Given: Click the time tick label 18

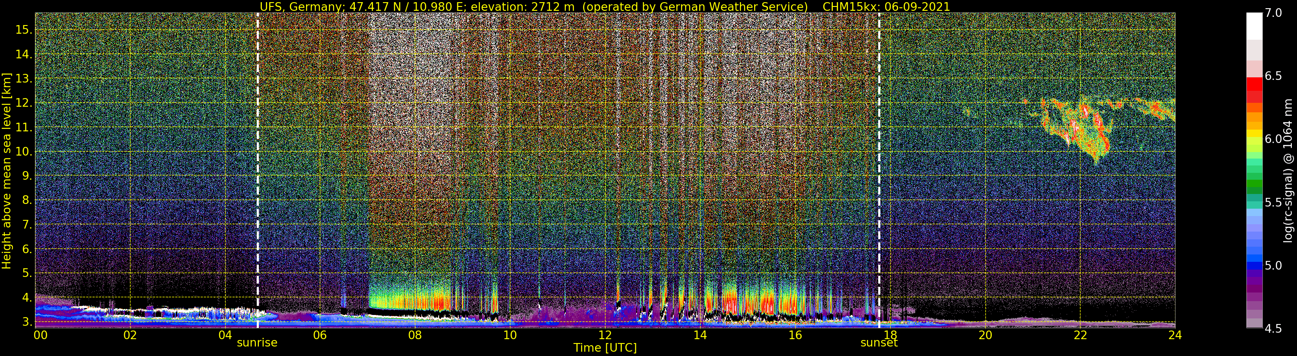Looking at the screenshot, I should pyautogui.click(x=890, y=335).
